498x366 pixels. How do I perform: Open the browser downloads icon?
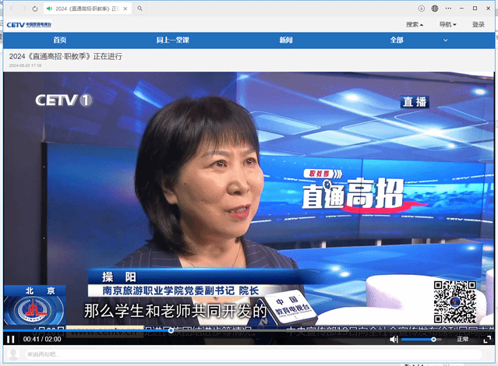[422, 8]
